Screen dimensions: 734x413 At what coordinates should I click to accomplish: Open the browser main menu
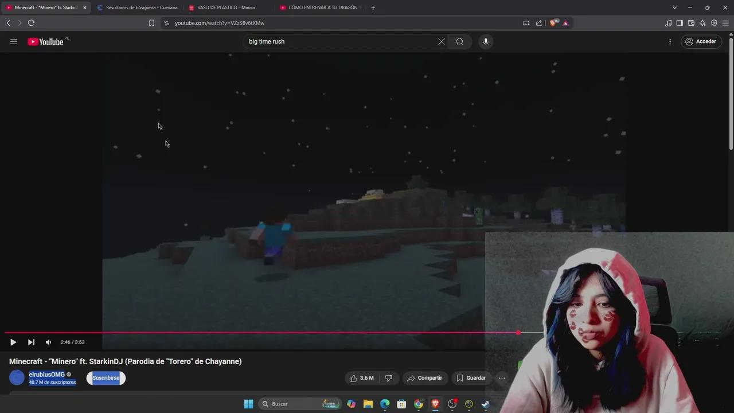[725, 23]
